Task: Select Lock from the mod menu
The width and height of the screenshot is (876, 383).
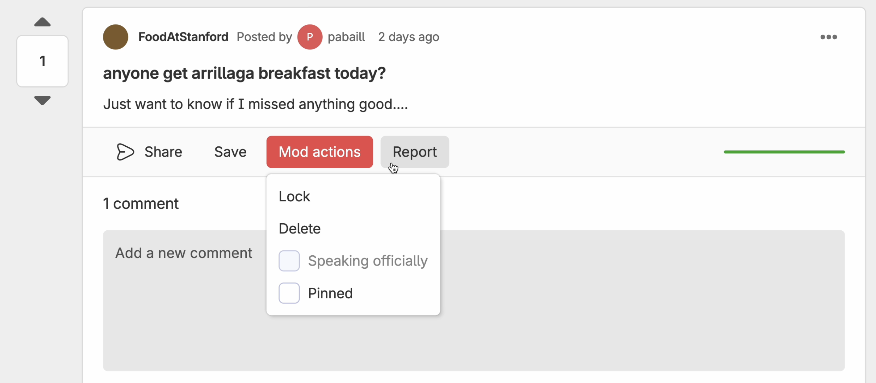Action: click(294, 196)
